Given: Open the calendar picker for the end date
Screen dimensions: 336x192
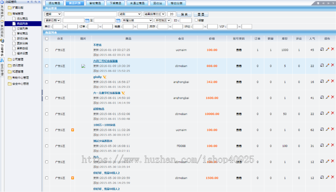Looking at the screenshot, I should [118, 20].
